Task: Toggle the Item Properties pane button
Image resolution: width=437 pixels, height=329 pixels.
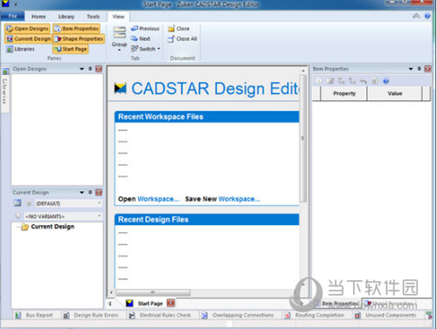Action: pos(76,29)
